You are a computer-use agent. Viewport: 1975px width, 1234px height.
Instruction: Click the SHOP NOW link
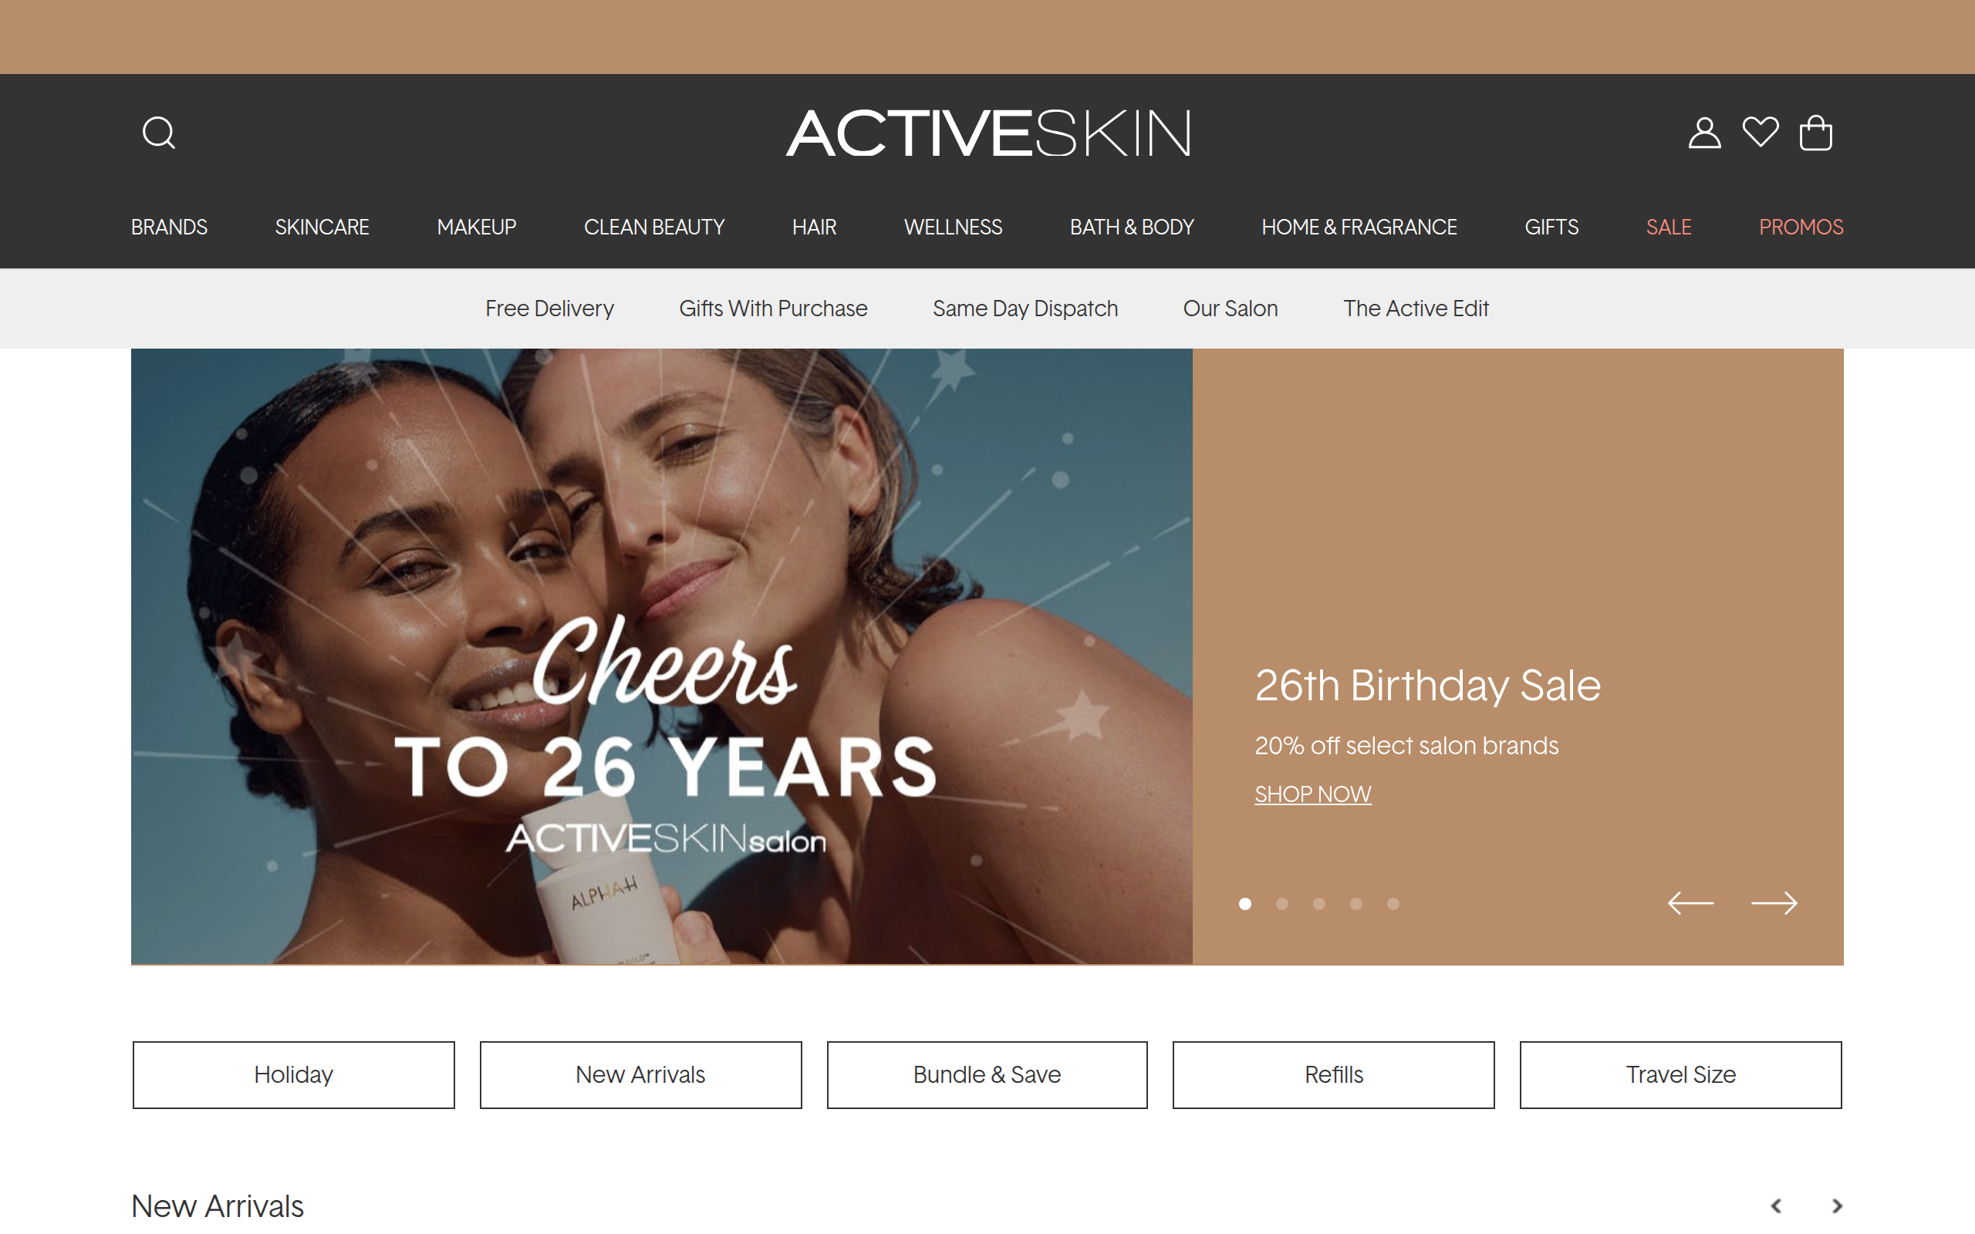coord(1312,794)
